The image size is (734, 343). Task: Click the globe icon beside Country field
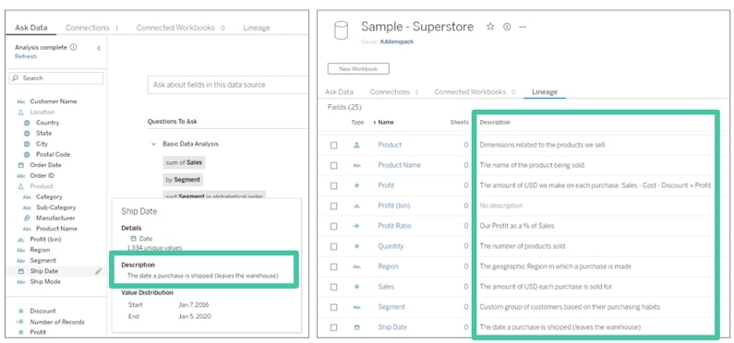tap(27, 123)
